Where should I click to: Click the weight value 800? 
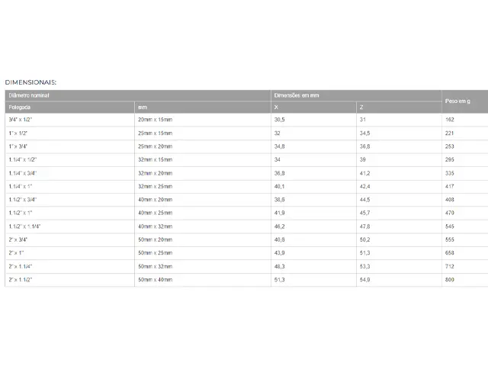(x=449, y=280)
